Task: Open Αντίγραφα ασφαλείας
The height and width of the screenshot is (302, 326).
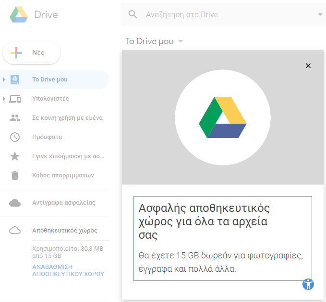Action: tap(64, 203)
